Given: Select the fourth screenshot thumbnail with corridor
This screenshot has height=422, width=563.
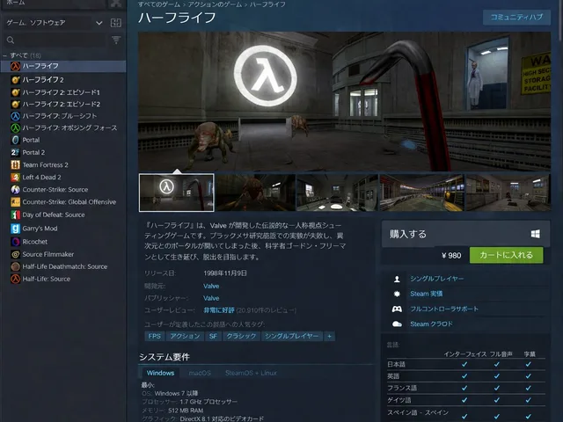Looking at the screenshot, I should [x=422, y=193].
